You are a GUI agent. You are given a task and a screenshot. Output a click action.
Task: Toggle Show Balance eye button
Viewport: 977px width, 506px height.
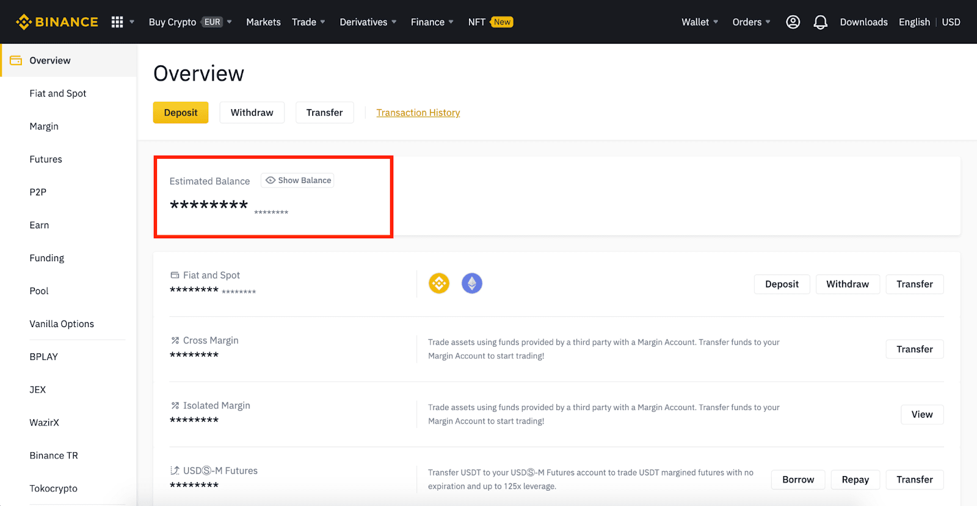[298, 181]
